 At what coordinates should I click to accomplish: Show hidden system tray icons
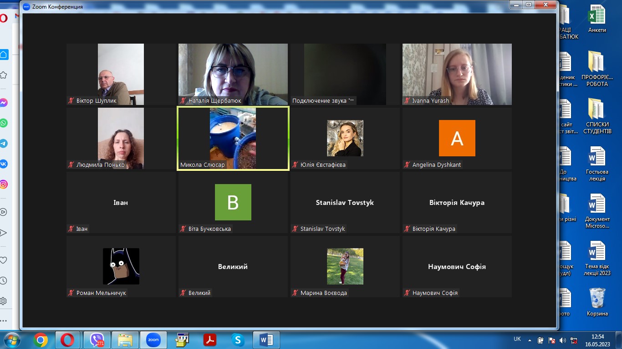point(530,340)
